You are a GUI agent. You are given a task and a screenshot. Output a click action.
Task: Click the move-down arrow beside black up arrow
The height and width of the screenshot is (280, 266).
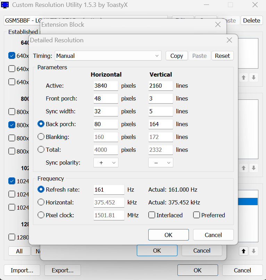[253, 251]
